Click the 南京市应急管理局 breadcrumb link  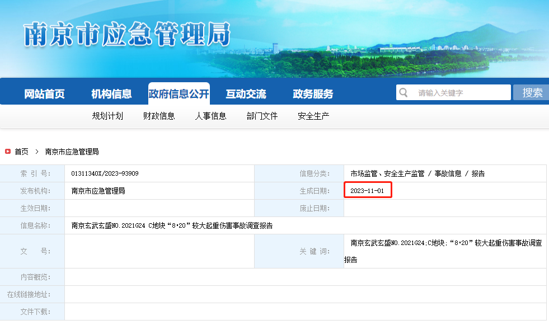72,152
